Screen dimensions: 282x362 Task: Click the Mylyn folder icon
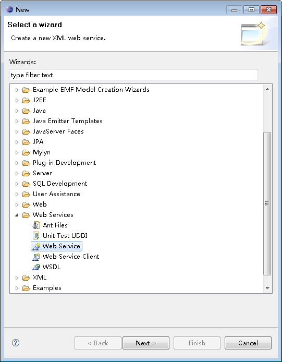(26, 152)
